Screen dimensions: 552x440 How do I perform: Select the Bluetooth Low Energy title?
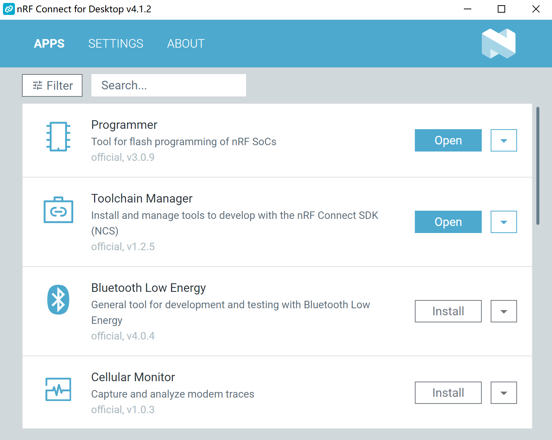click(x=149, y=288)
